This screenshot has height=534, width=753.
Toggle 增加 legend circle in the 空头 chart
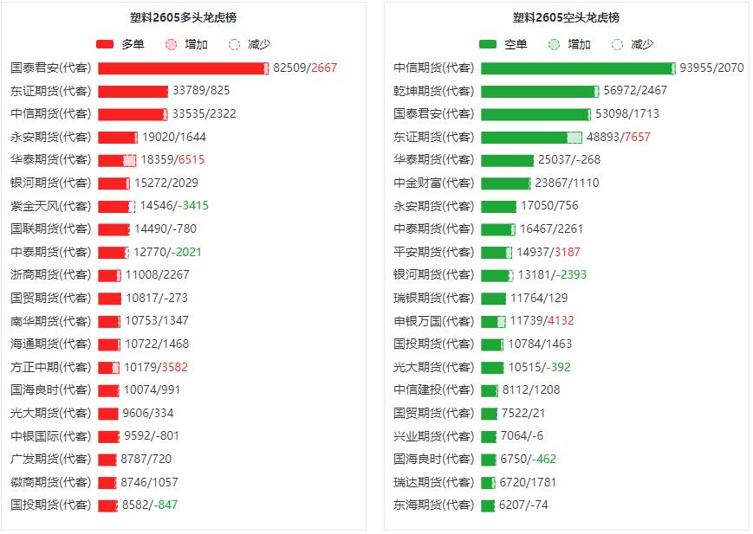[x=554, y=44]
